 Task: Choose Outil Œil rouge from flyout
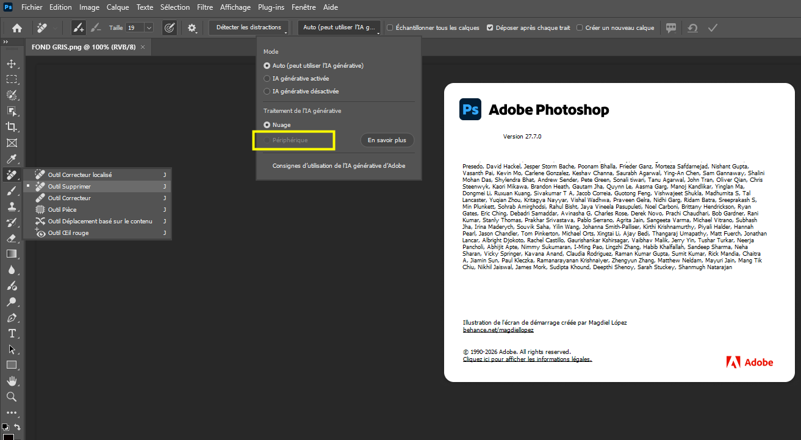98,233
